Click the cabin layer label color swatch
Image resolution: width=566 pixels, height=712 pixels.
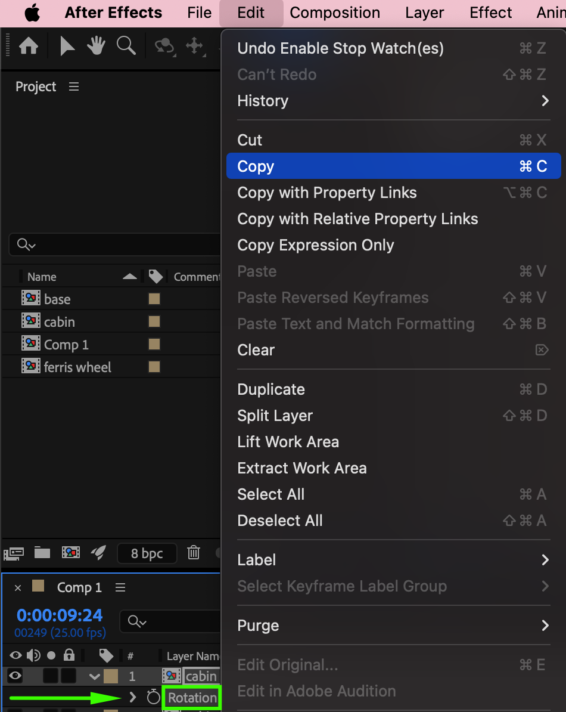pyautogui.click(x=111, y=676)
